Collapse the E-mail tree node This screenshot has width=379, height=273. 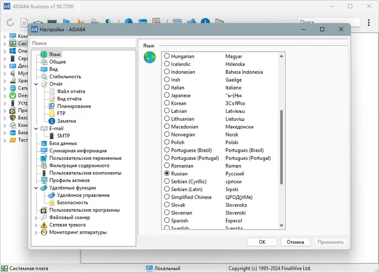pos(36,128)
